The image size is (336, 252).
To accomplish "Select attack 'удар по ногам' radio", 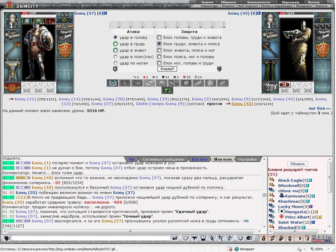I will click(116, 63).
